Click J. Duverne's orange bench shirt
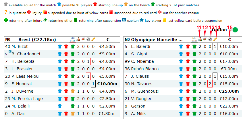 click(x=72, y=91)
